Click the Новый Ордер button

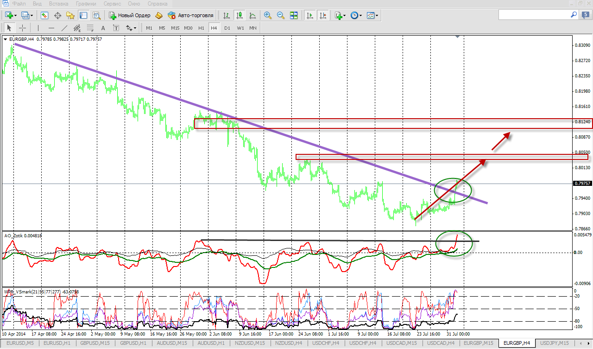point(130,15)
